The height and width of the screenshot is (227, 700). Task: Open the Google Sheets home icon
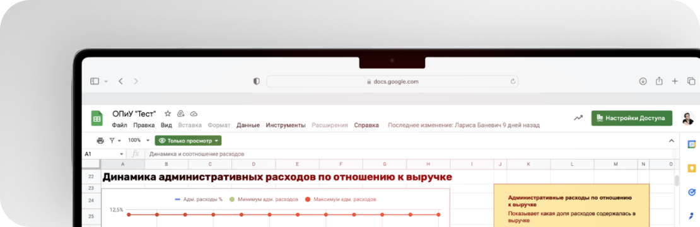[97, 118]
